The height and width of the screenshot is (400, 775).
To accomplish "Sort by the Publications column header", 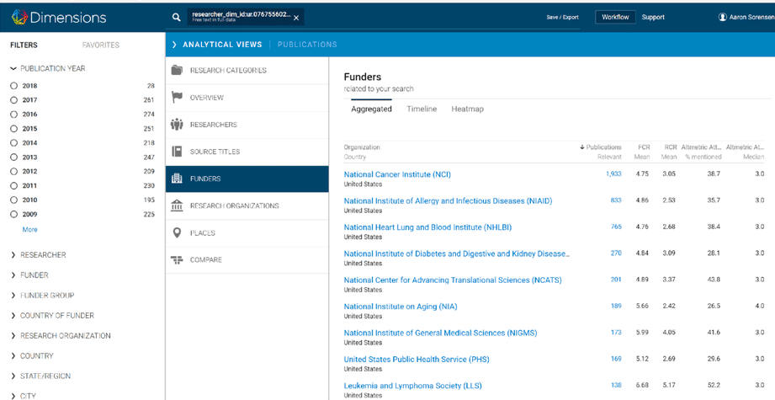I will click(x=602, y=147).
